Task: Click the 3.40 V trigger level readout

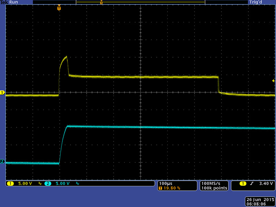Action: click(x=265, y=184)
